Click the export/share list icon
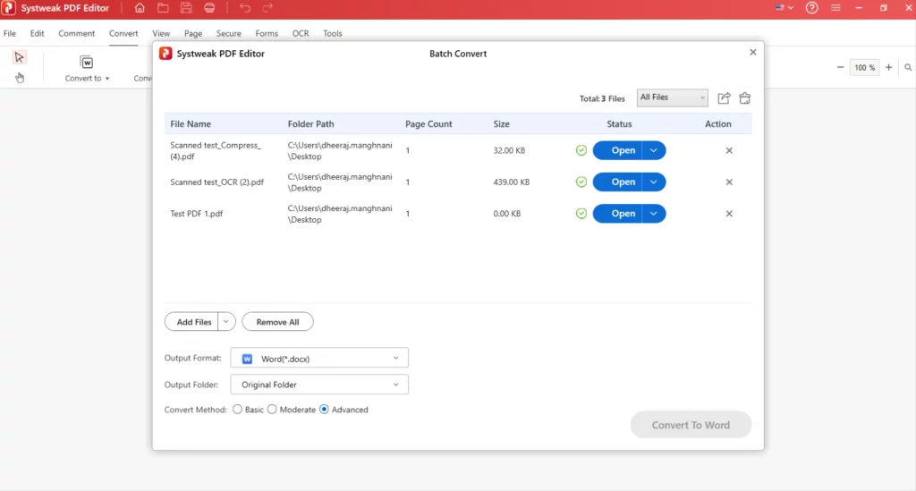This screenshot has width=916, height=491. [x=724, y=98]
